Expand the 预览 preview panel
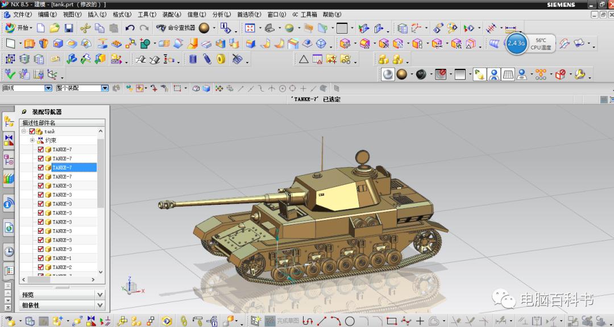This screenshot has width=614, height=327. [100, 295]
